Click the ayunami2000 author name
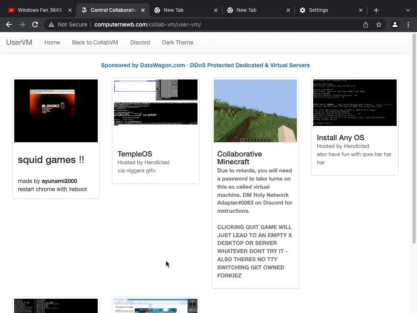 [x=59, y=181]
